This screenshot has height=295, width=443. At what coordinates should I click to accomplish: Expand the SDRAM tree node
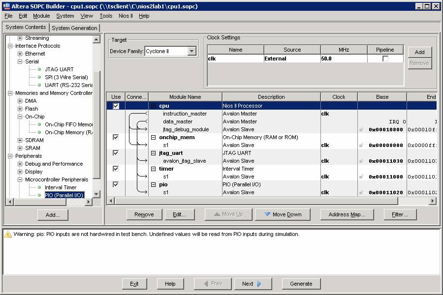[x=20, y=140]
